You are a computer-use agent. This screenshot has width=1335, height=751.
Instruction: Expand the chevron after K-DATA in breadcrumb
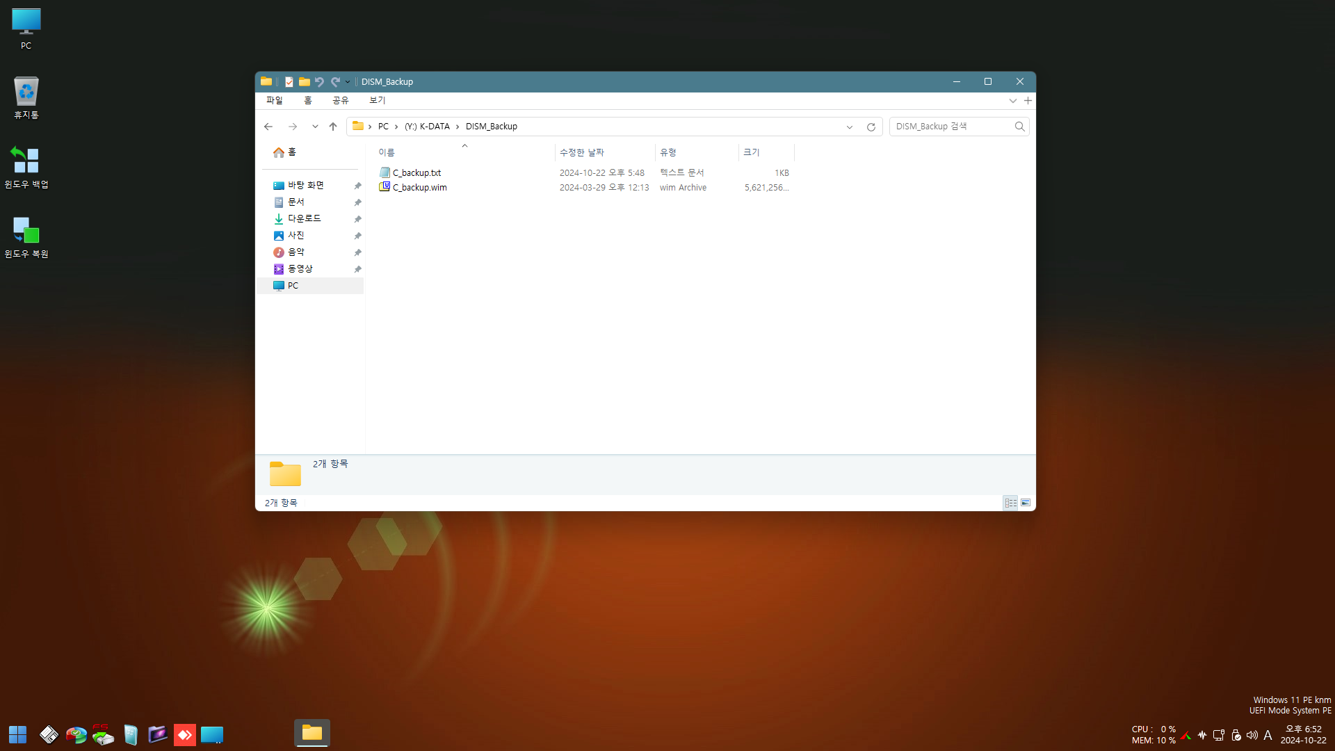[x=458, y=127]
